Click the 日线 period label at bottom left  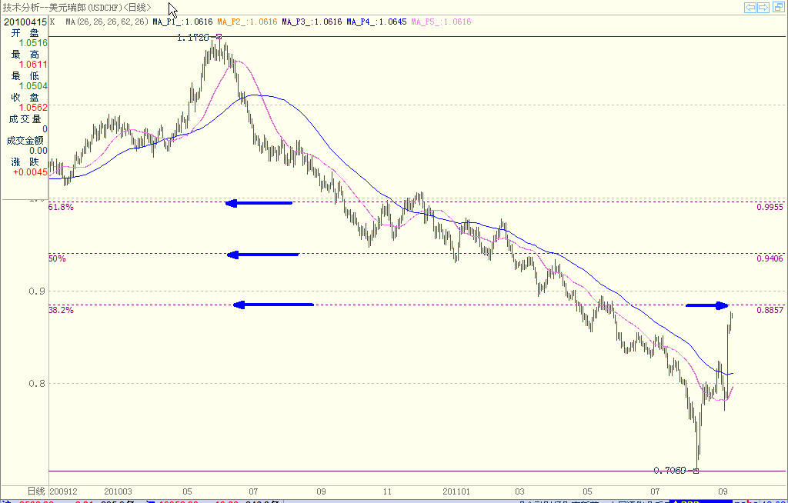pyautogui.click(x=37, y=491)
